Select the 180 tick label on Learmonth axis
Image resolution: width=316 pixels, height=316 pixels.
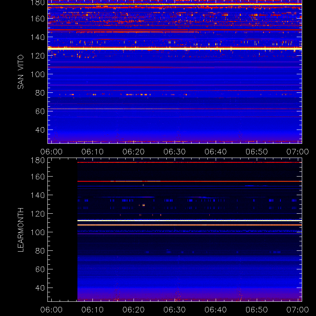38,160
